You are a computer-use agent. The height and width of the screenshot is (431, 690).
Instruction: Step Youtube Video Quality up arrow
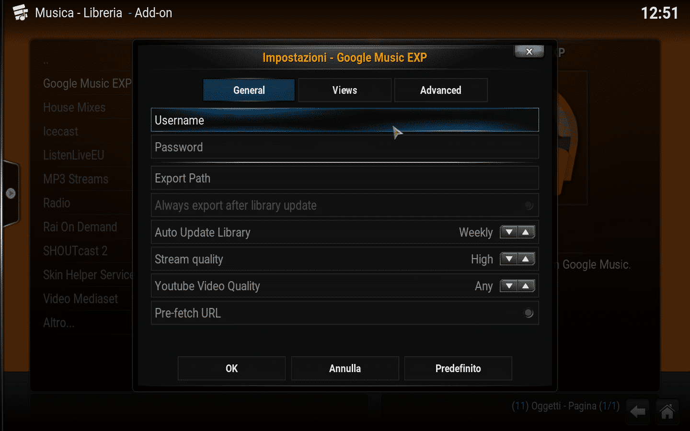[526, 286]
